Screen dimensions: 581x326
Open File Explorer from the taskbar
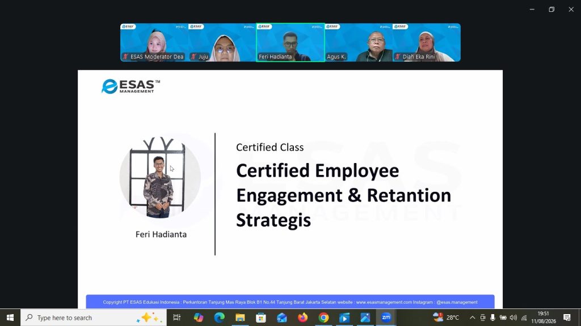(x=240, y=318)
